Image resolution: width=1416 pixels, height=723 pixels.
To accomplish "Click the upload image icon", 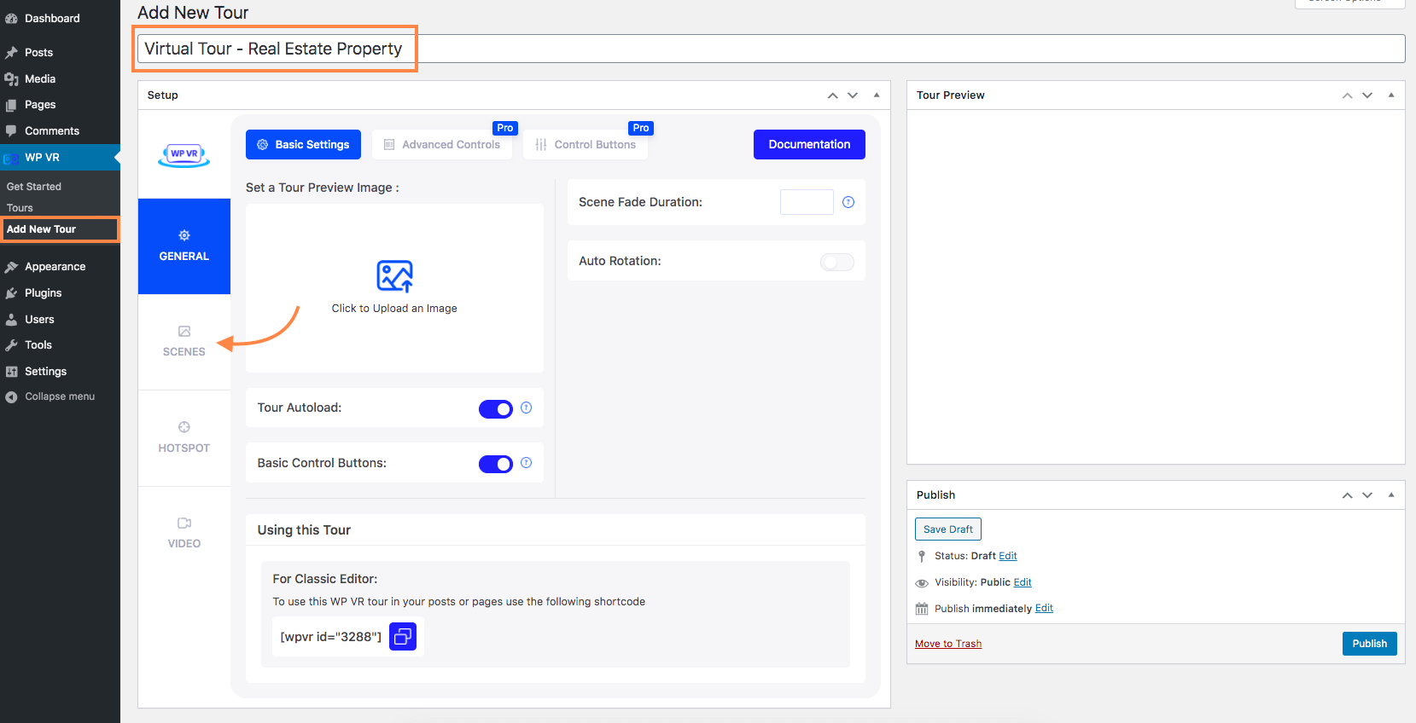I will point(394,276).
